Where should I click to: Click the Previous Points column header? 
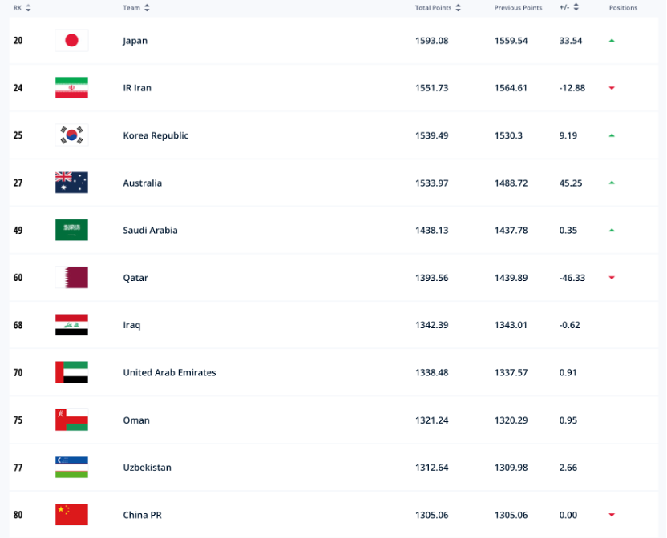tap(518, 8)
